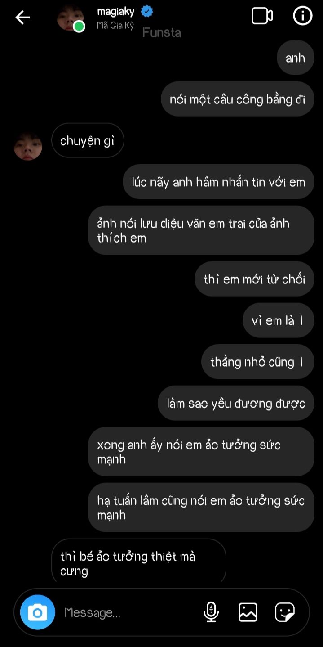323x647 pixels.
Task: Tap the profile picture in the header
Action: [x=70, y=19]
